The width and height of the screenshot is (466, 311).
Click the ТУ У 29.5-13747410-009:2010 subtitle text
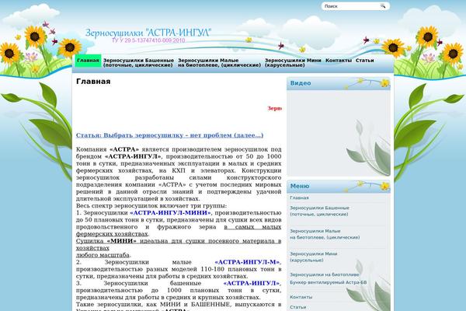148,40
